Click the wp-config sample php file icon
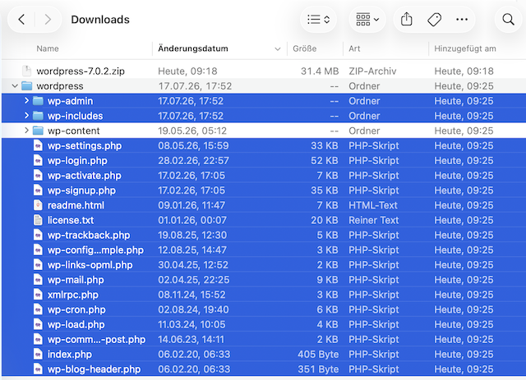The image size is (526, 380). pos(39,250)
